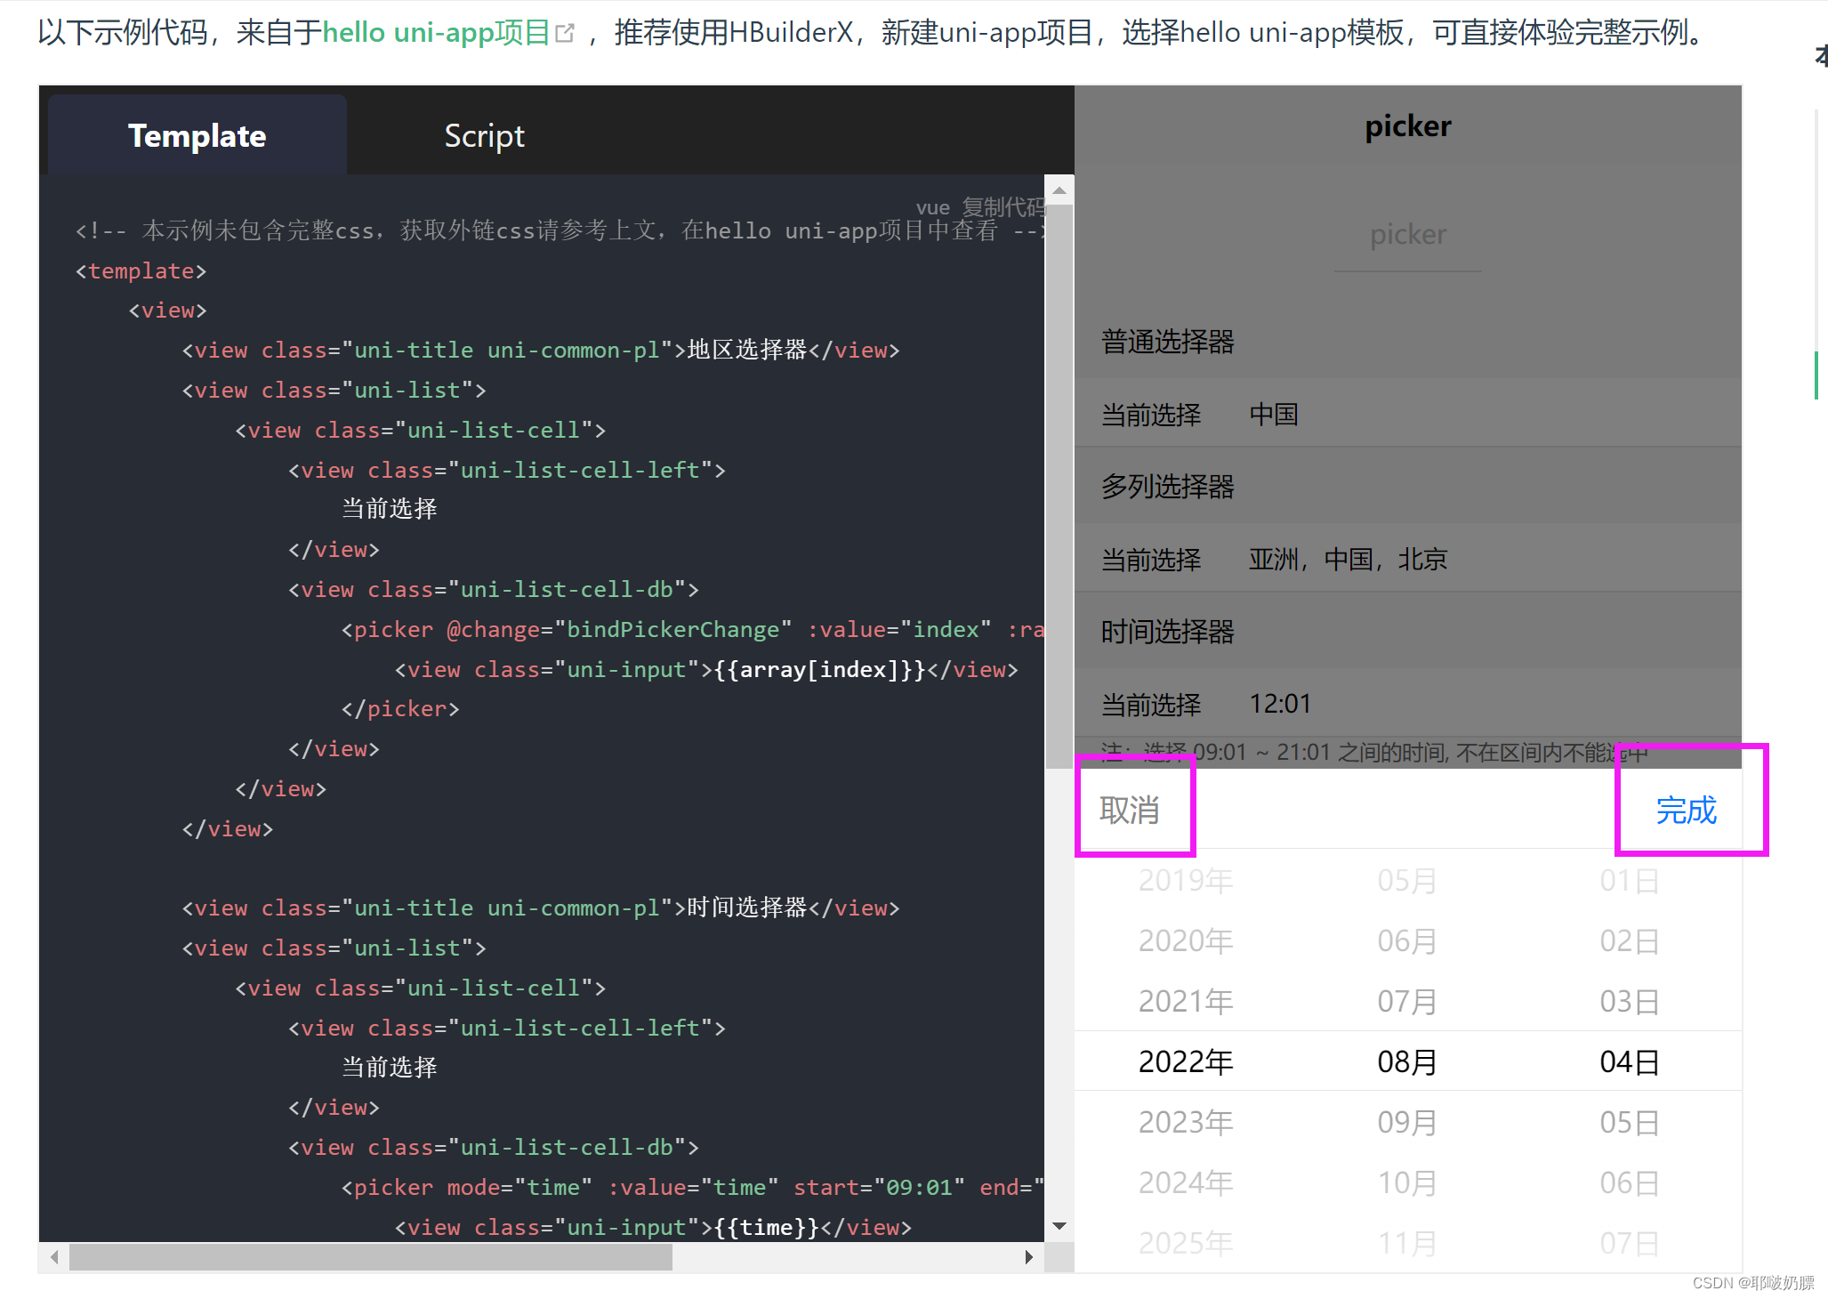Click code panel scroll down arrow
The width and height of the screenshot is (1828, 1299).
coord(1059,1226)
